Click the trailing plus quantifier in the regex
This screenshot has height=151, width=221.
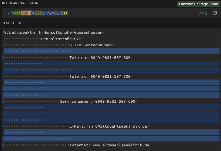pos(66,13)
